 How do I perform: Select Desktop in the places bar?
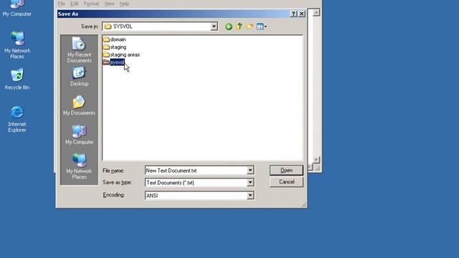click(79, 77)
